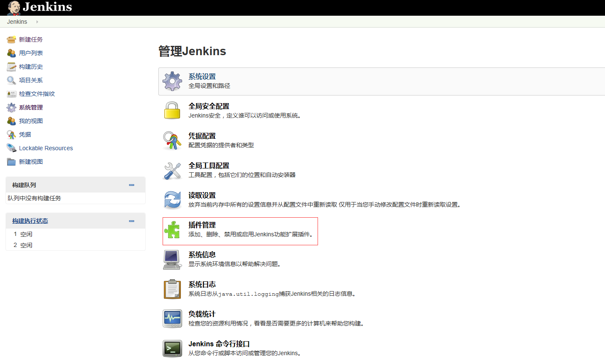Collapse the 构建执行状态 panel
Viewport: 605px width, 359px height.
point(132,221)
